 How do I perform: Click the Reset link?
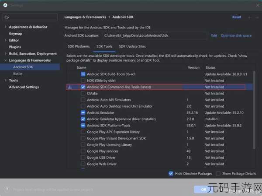(x=237, y=17)
